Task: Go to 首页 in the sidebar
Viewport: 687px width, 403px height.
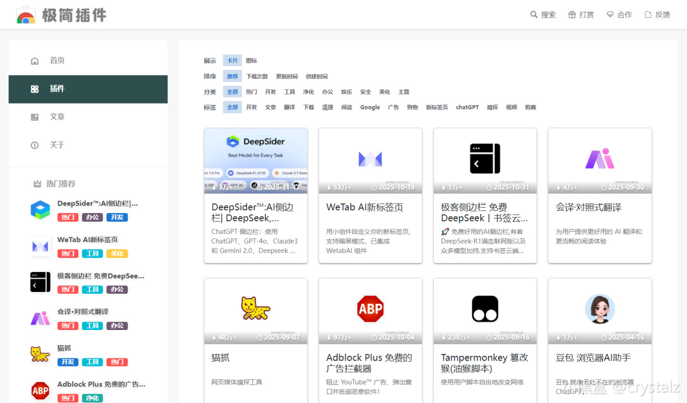Action: pyautogui.click(x=88, y=61)
